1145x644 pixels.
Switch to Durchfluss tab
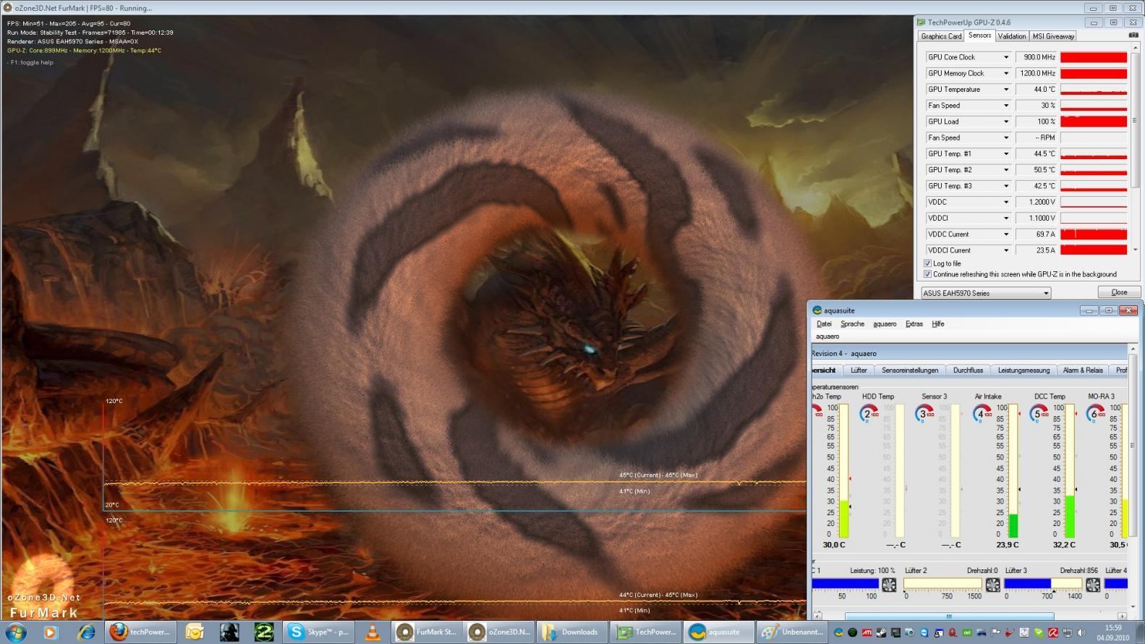pyautogui.click(x=968, y=370)
